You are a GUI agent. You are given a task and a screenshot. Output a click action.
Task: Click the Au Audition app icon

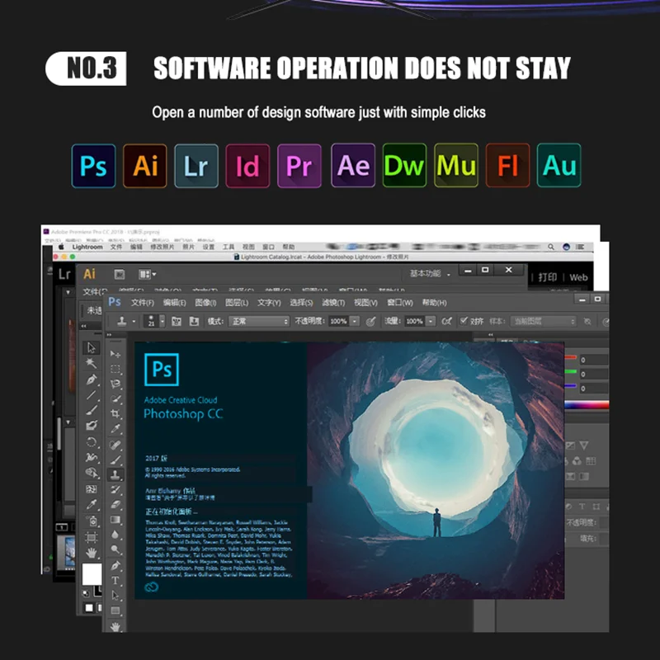tap(559, 165)
